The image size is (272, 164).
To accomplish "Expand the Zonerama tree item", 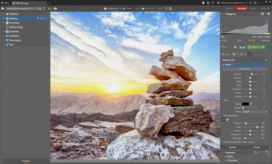I will click(3, 22).
